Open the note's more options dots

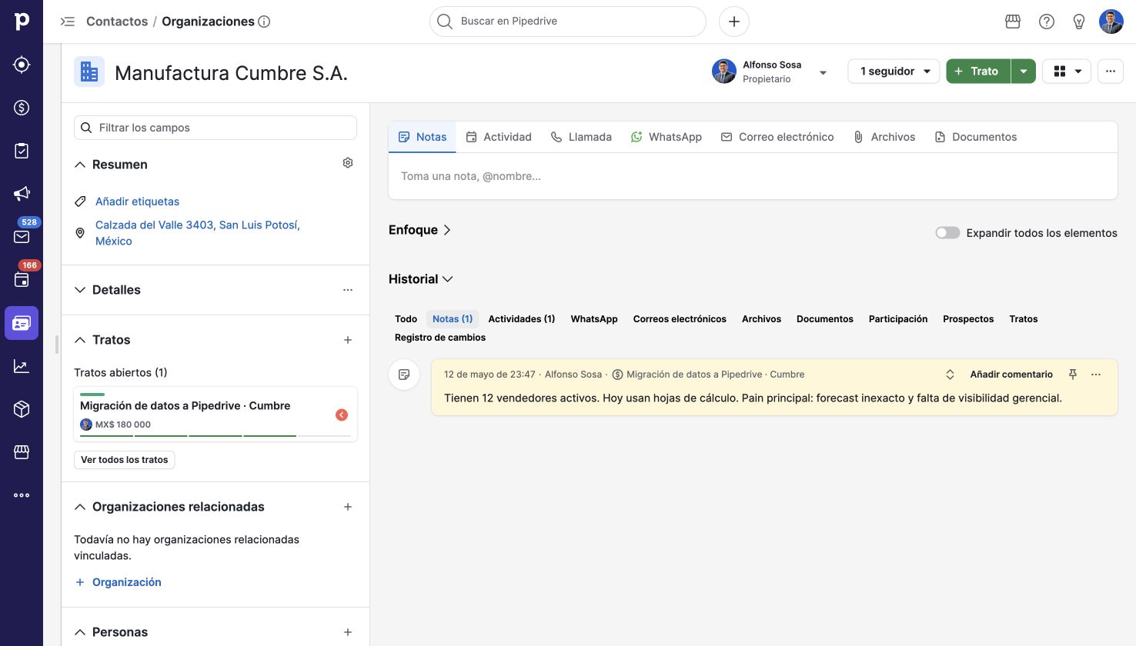coord(1096,375)
